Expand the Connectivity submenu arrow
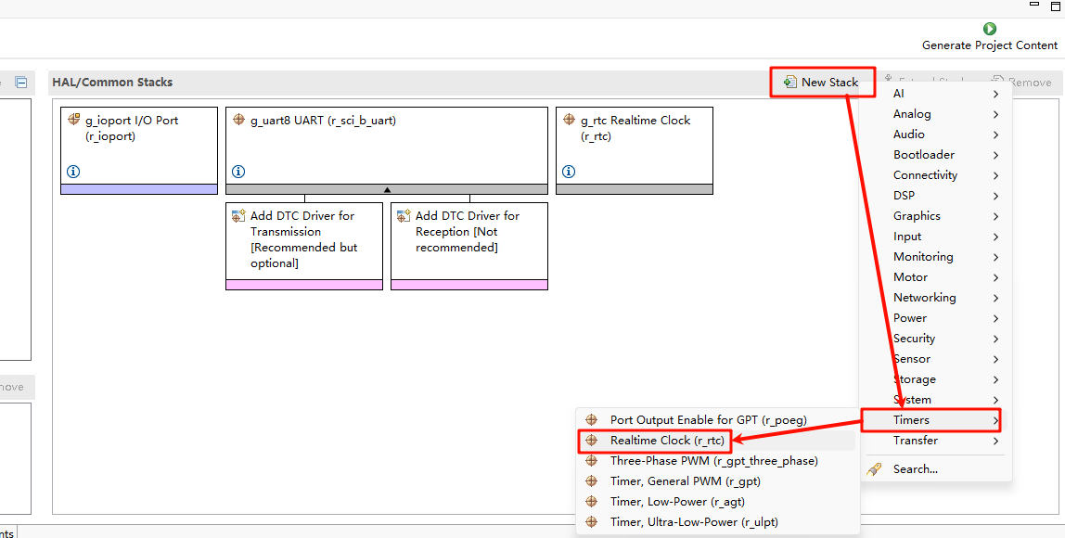Viewport: 1065px width, 538px height. (995, 175)
